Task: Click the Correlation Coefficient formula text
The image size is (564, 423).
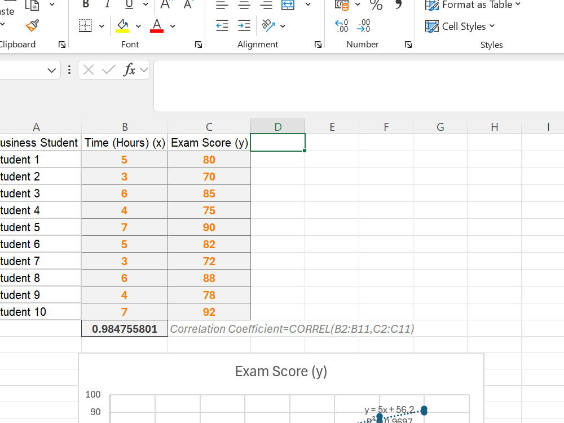Action: (x=292, y=329)
